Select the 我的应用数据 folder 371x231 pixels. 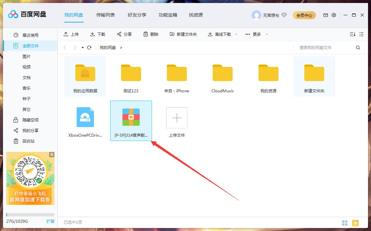tap(85, 76)
